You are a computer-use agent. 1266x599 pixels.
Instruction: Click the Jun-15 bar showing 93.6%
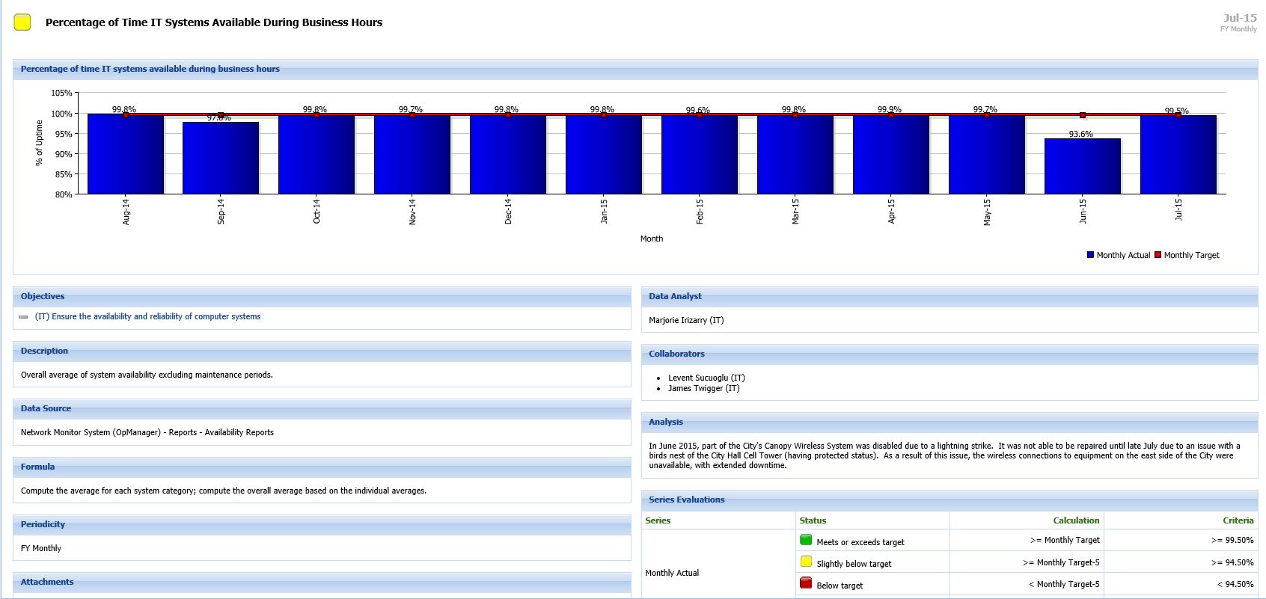click(x=1082, y=166)
